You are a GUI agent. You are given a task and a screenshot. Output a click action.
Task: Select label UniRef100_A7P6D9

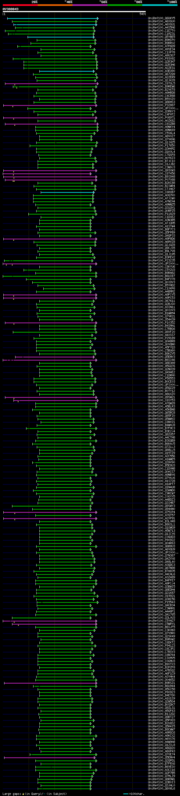tap(161, 46)
